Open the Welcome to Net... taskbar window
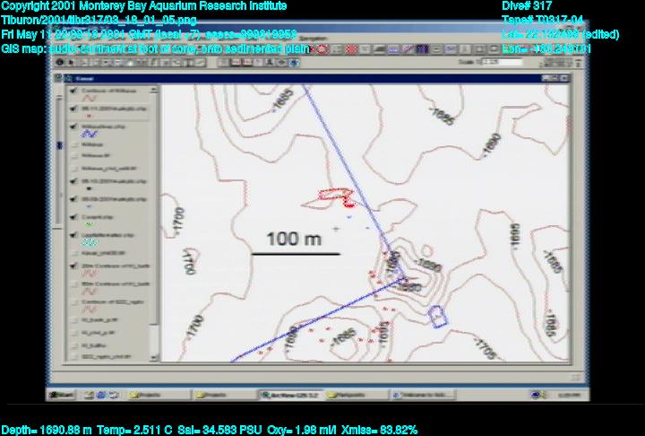Screen dimensions: 645x436 point(423,395)
